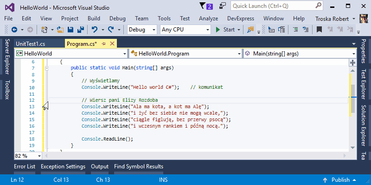
Task: Click the Previous Bookmark toolbar icon
Action: pyautogui.click(x=330, y=29)
